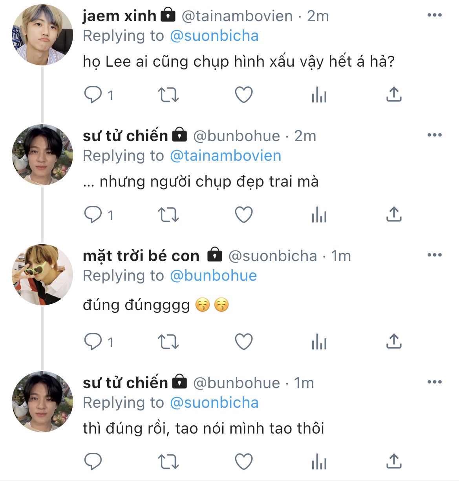Share mặt trời bé con's tweet

click(x=393, y=342)
